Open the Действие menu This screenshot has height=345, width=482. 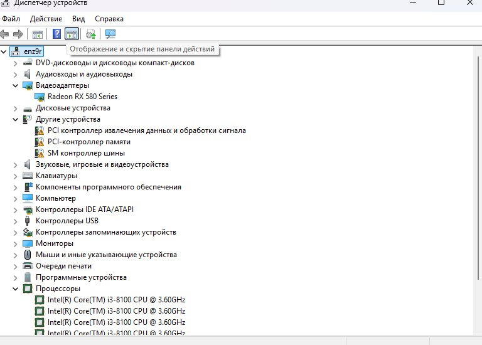46,19
